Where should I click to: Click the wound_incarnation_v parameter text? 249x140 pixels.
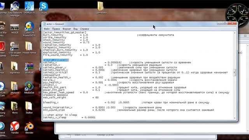coord(58,107)
